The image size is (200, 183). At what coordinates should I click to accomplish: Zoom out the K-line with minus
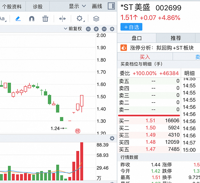point(104,29)
